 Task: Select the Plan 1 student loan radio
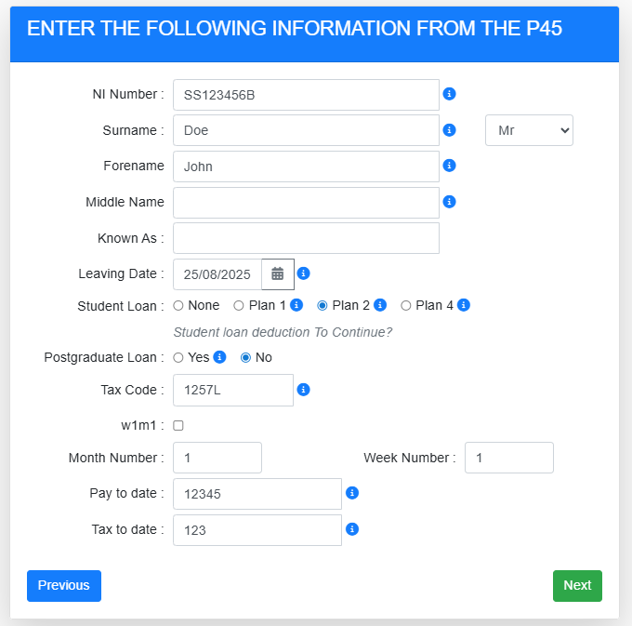[x=239, y=305]
